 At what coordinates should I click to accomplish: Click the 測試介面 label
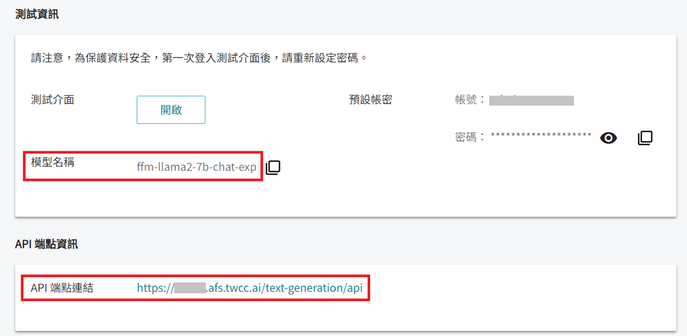[53, 100]
